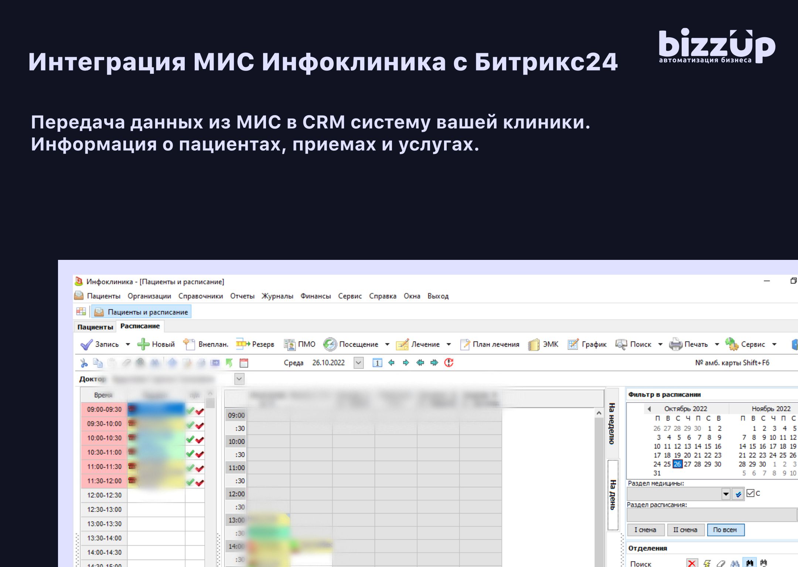Viewport: 798px width, 567px height.
Task: Expand the Доктор selection dropdown
Action: pos(239,379)
